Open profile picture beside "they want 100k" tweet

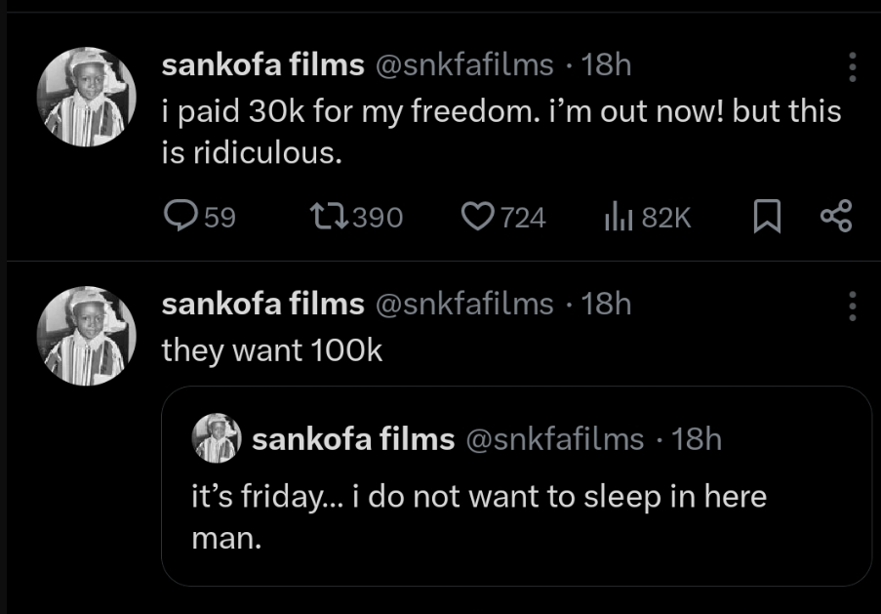(86, 335)
